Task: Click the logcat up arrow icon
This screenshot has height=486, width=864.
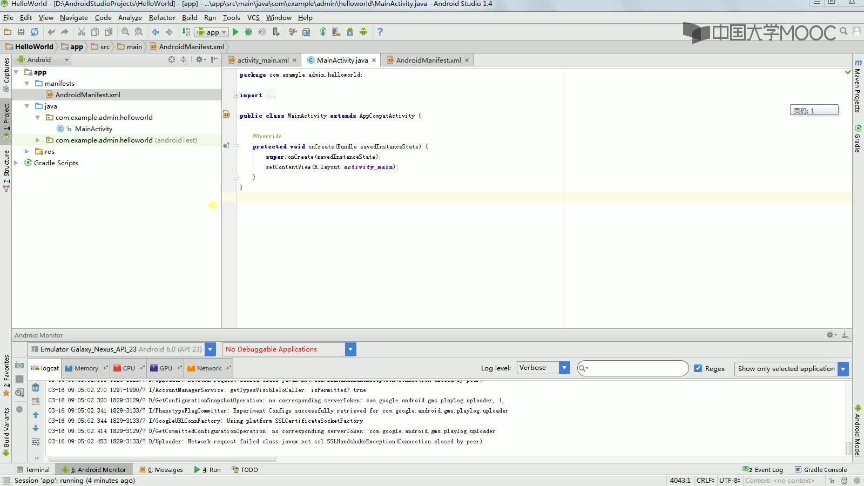Action: point(36,415)
